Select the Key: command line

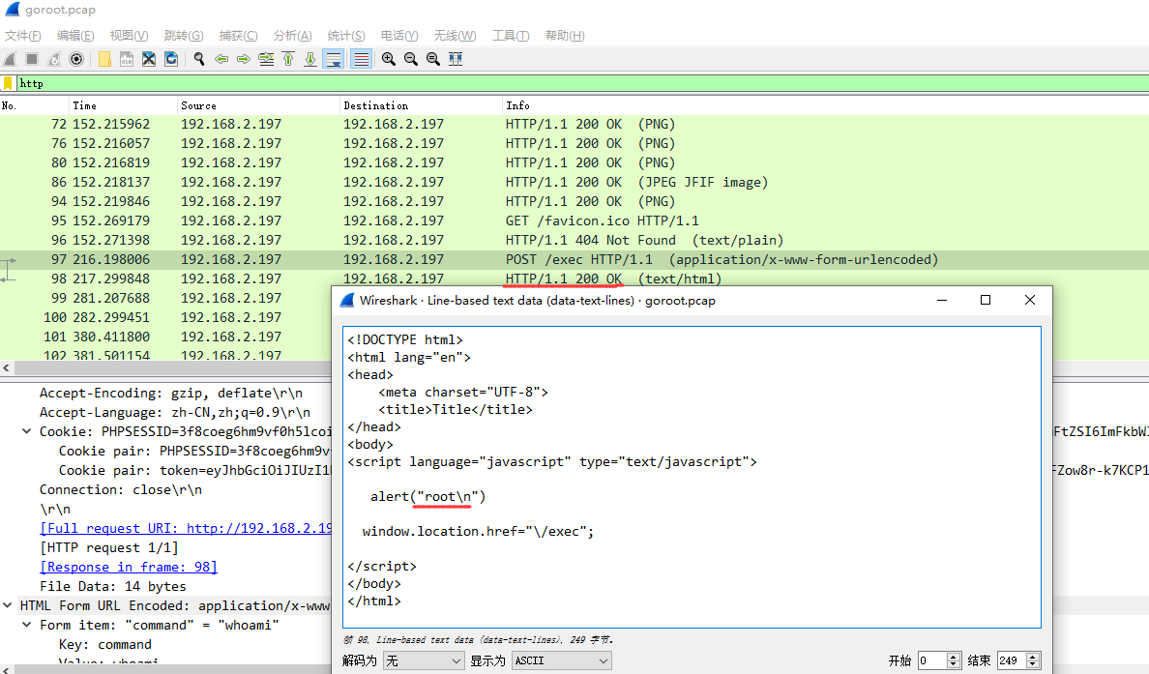coord(104,644)
